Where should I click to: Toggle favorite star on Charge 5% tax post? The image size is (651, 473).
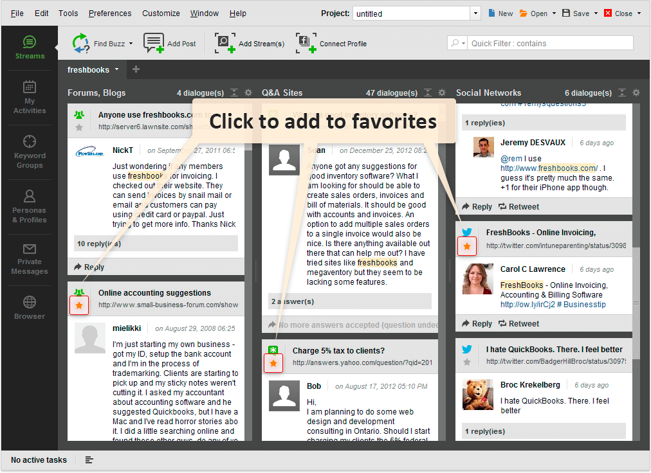coord(273,363)
